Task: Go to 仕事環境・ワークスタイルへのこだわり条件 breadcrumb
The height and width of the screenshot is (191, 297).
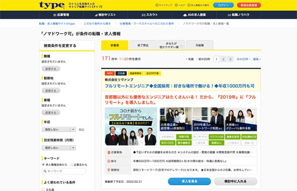Action: (x=147, y=24)
